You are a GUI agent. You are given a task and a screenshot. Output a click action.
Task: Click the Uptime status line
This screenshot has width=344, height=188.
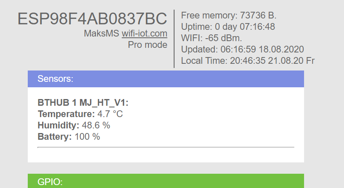click(x=228, y=27)
